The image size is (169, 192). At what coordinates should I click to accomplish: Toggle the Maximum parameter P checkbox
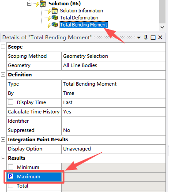point(11,176)
